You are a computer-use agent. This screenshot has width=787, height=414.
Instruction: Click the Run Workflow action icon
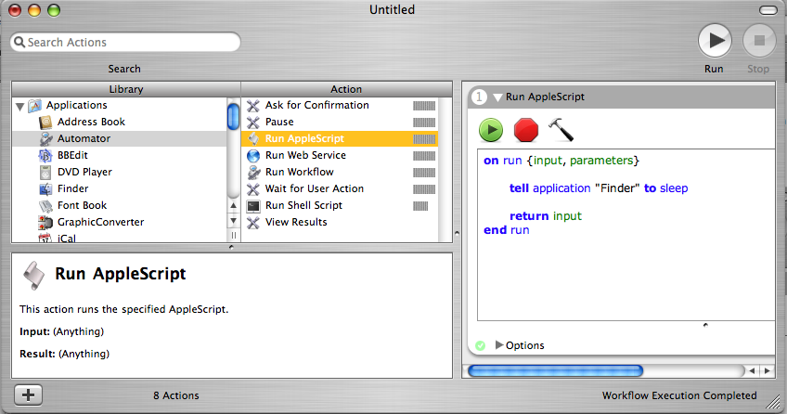click(253, 172)
